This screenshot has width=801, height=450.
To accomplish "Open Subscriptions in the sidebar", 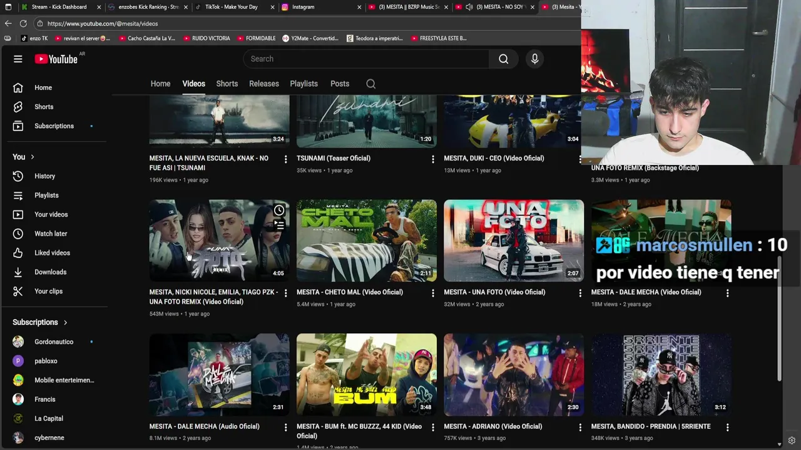I will coord(55,126).
